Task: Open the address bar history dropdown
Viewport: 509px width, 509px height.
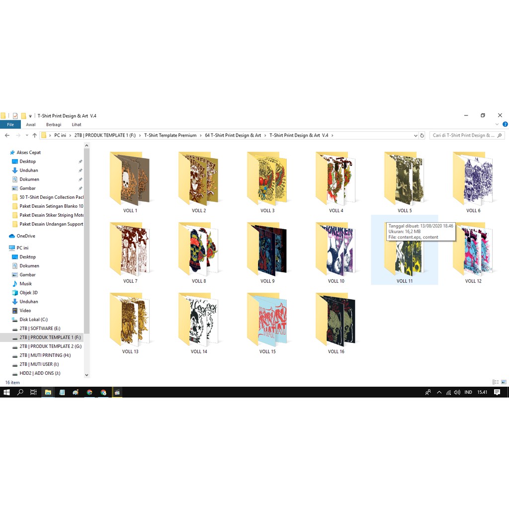Action: [x=416, y=136]
